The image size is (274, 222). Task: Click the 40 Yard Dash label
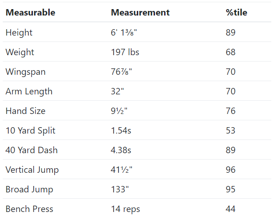(x=31, y=150)
